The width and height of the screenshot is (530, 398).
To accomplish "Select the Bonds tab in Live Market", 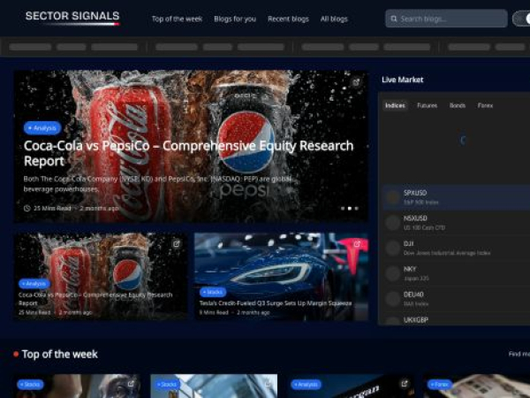I will point(457,105).
